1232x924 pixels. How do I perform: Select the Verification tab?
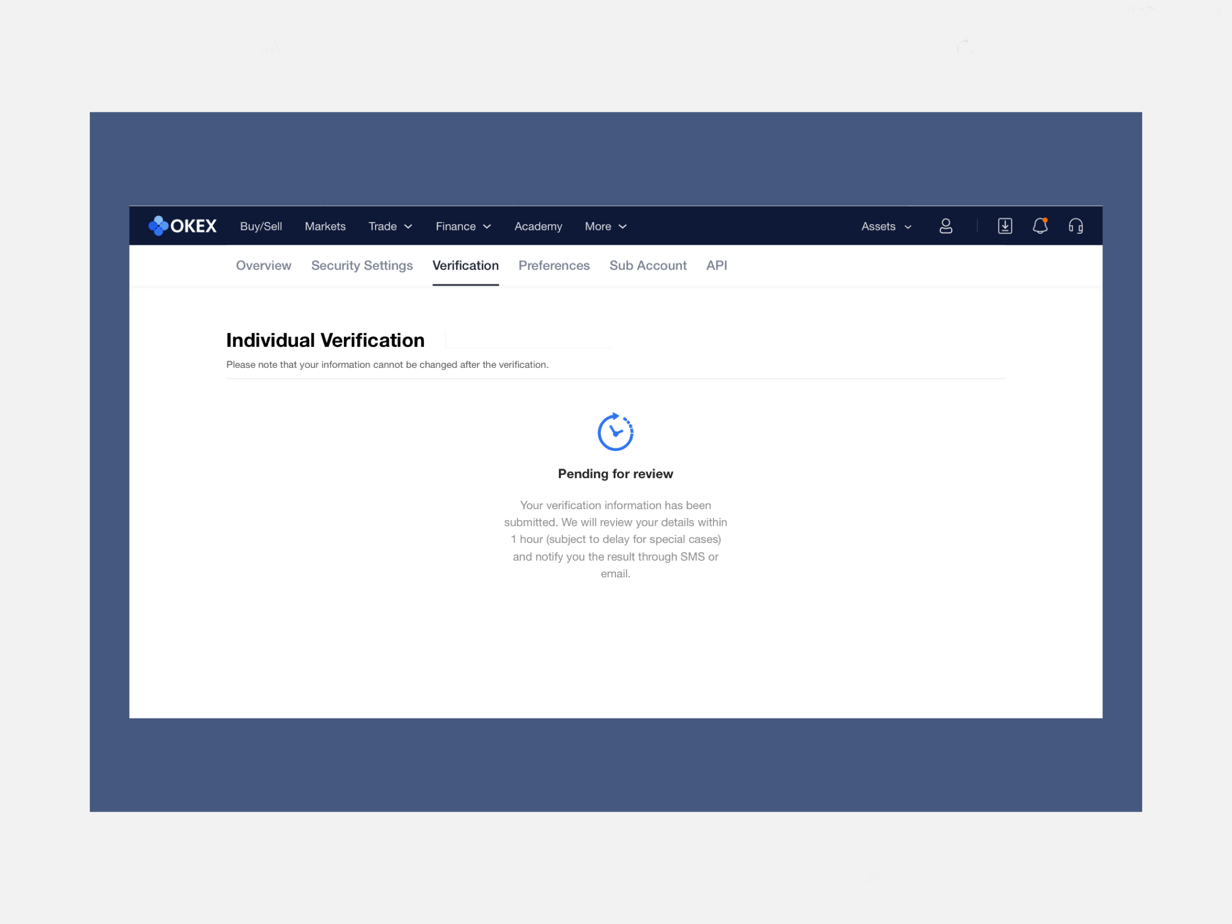click(x=465, y=265)
